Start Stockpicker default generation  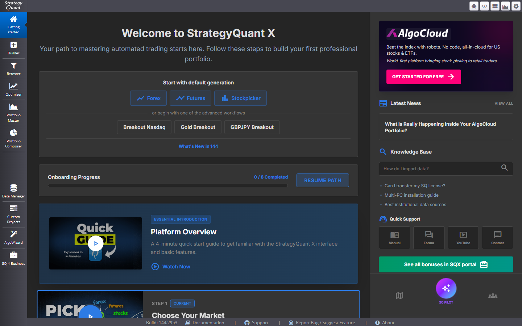tap(240, 98)
